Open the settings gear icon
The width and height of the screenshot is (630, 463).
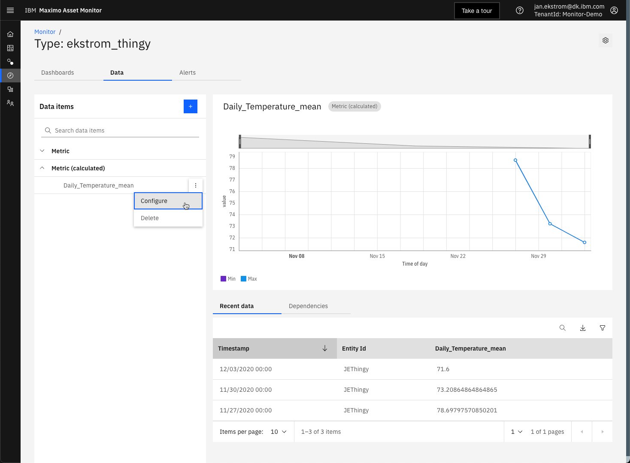click(x=606, y=40)
